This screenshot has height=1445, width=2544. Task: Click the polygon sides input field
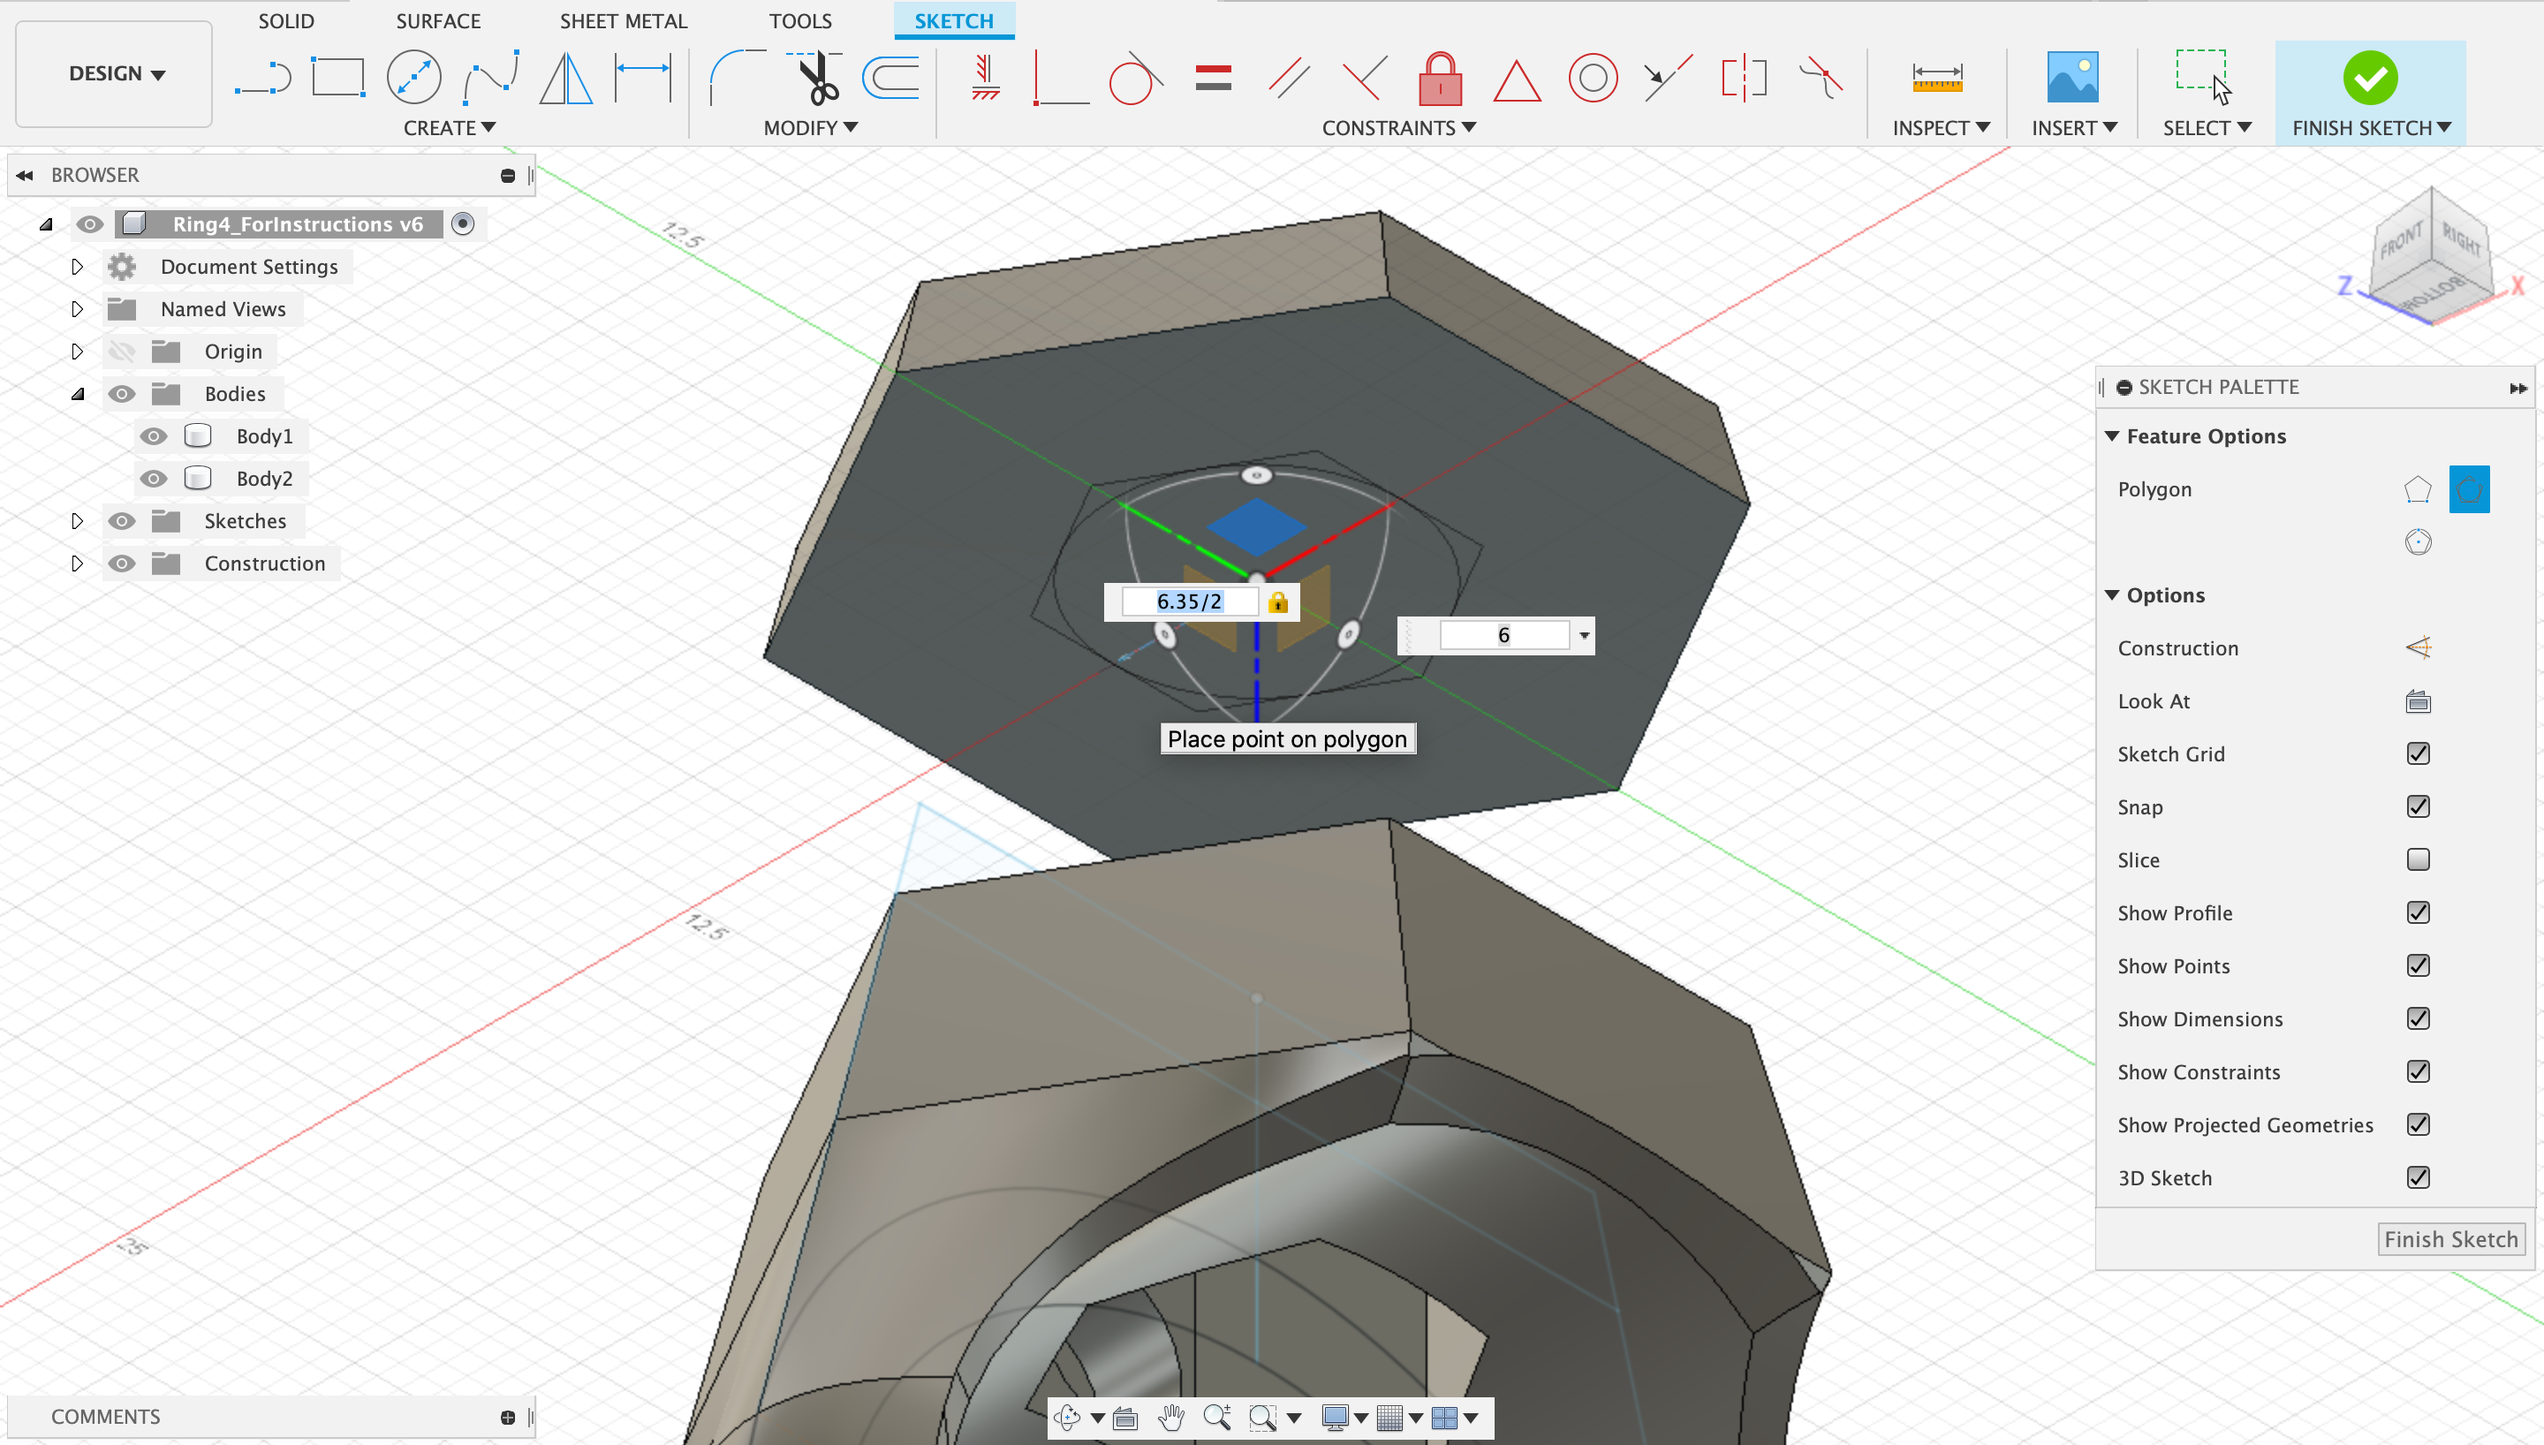[1503, 635]
